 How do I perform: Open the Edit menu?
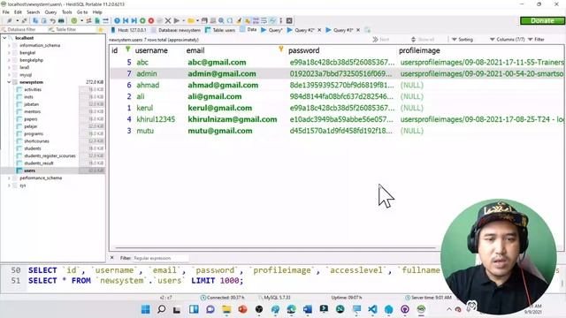pos(18,11)
